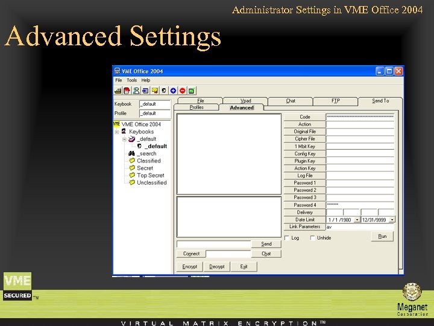Click the factory-shaped toolbar icon
This screenshot has width=434, height=326.
click(118, 91)
